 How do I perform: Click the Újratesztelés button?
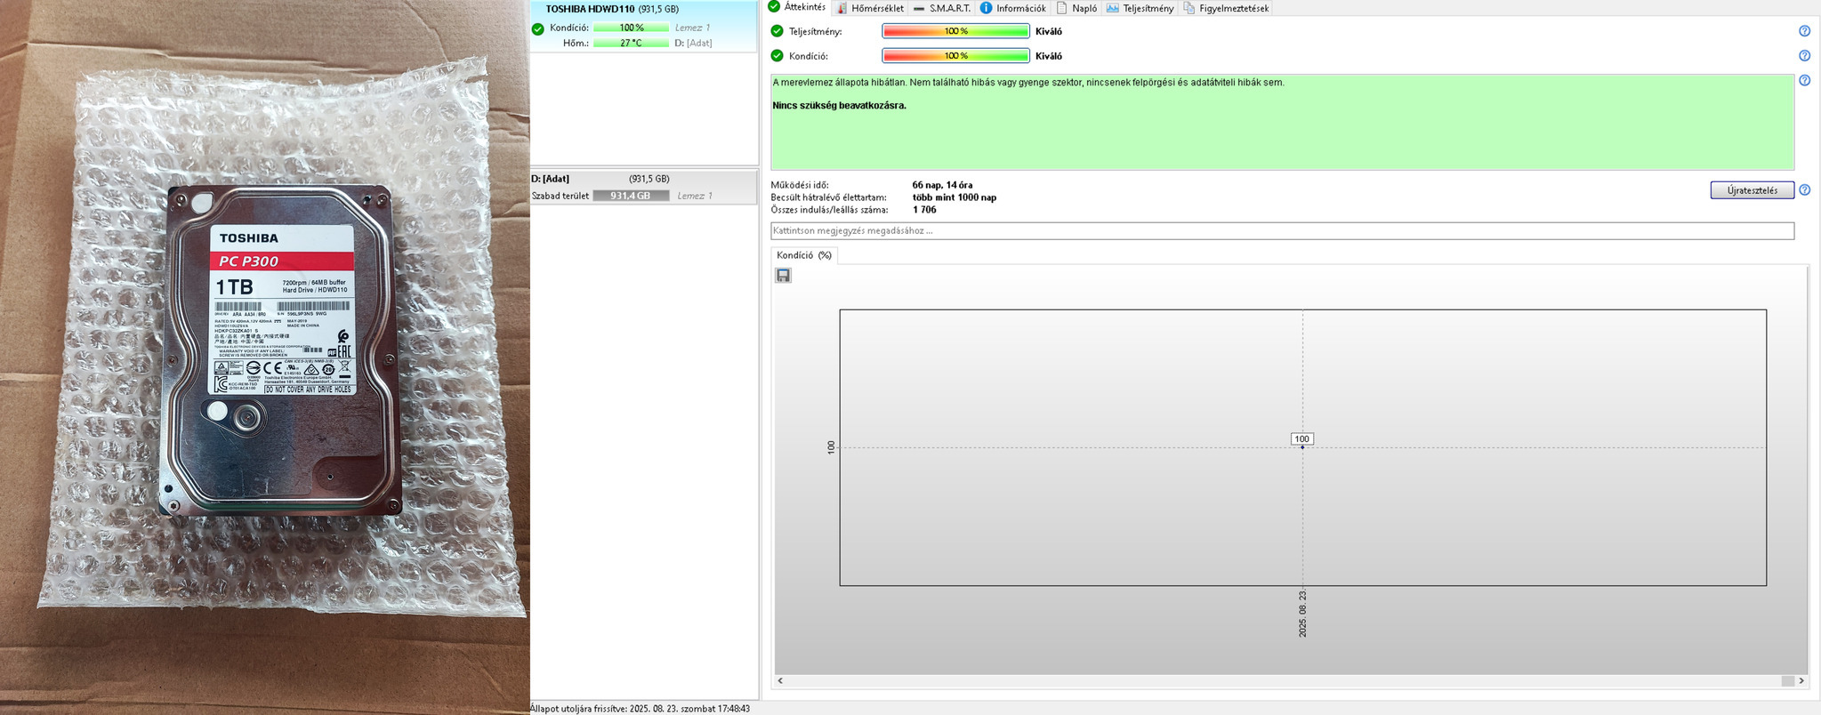(1752, 190)
